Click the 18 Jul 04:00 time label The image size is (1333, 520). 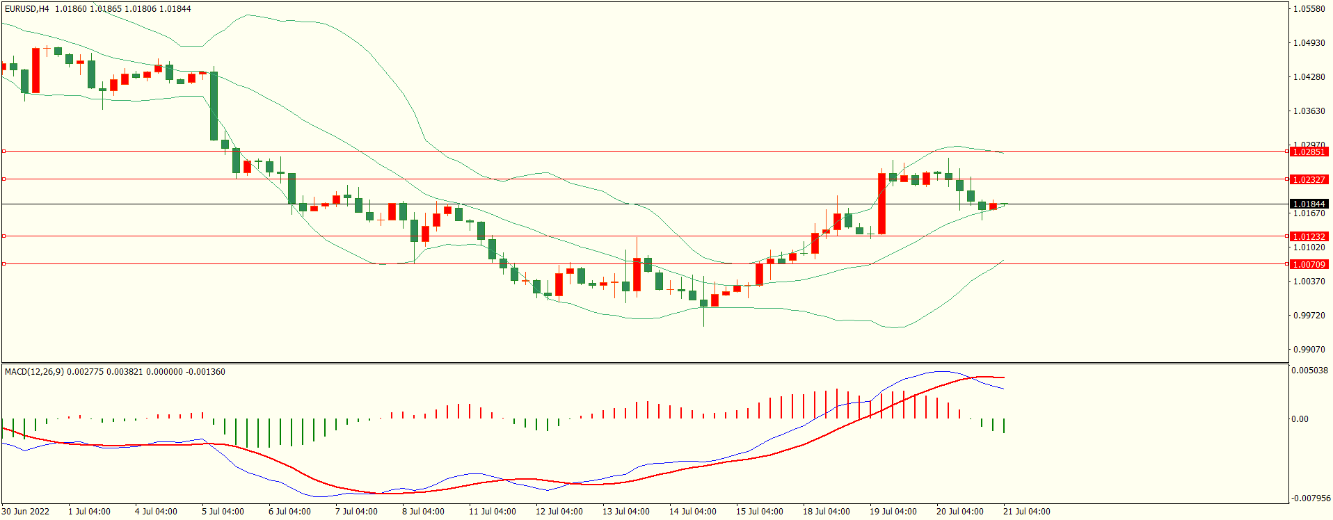point(827,512)
